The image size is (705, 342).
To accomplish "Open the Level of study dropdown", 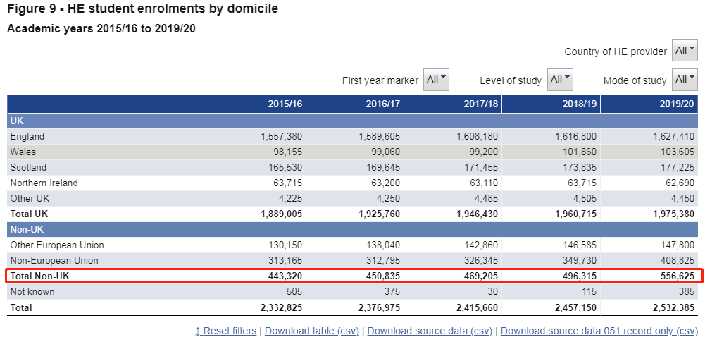I will point(560,80).
